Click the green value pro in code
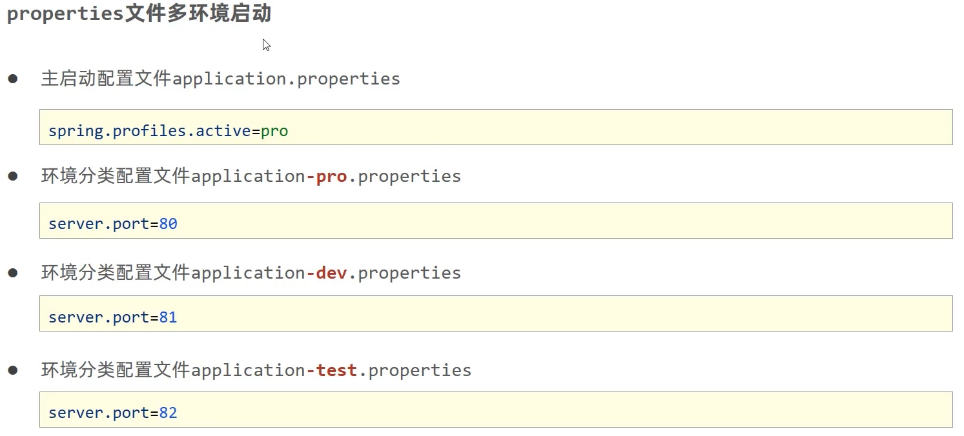Image resolution: width=964 pixels, height=436 pixels. click(x=274, y=132)
